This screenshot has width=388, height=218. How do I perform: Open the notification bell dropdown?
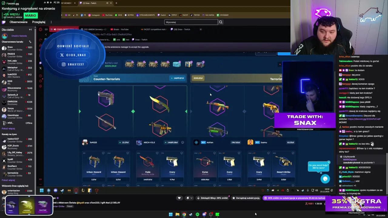tap(189, 198)
